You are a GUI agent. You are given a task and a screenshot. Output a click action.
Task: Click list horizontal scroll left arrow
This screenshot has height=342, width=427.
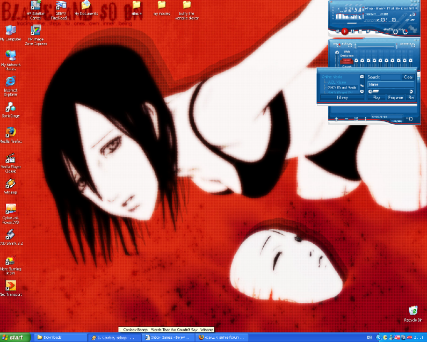coord(370,91)
